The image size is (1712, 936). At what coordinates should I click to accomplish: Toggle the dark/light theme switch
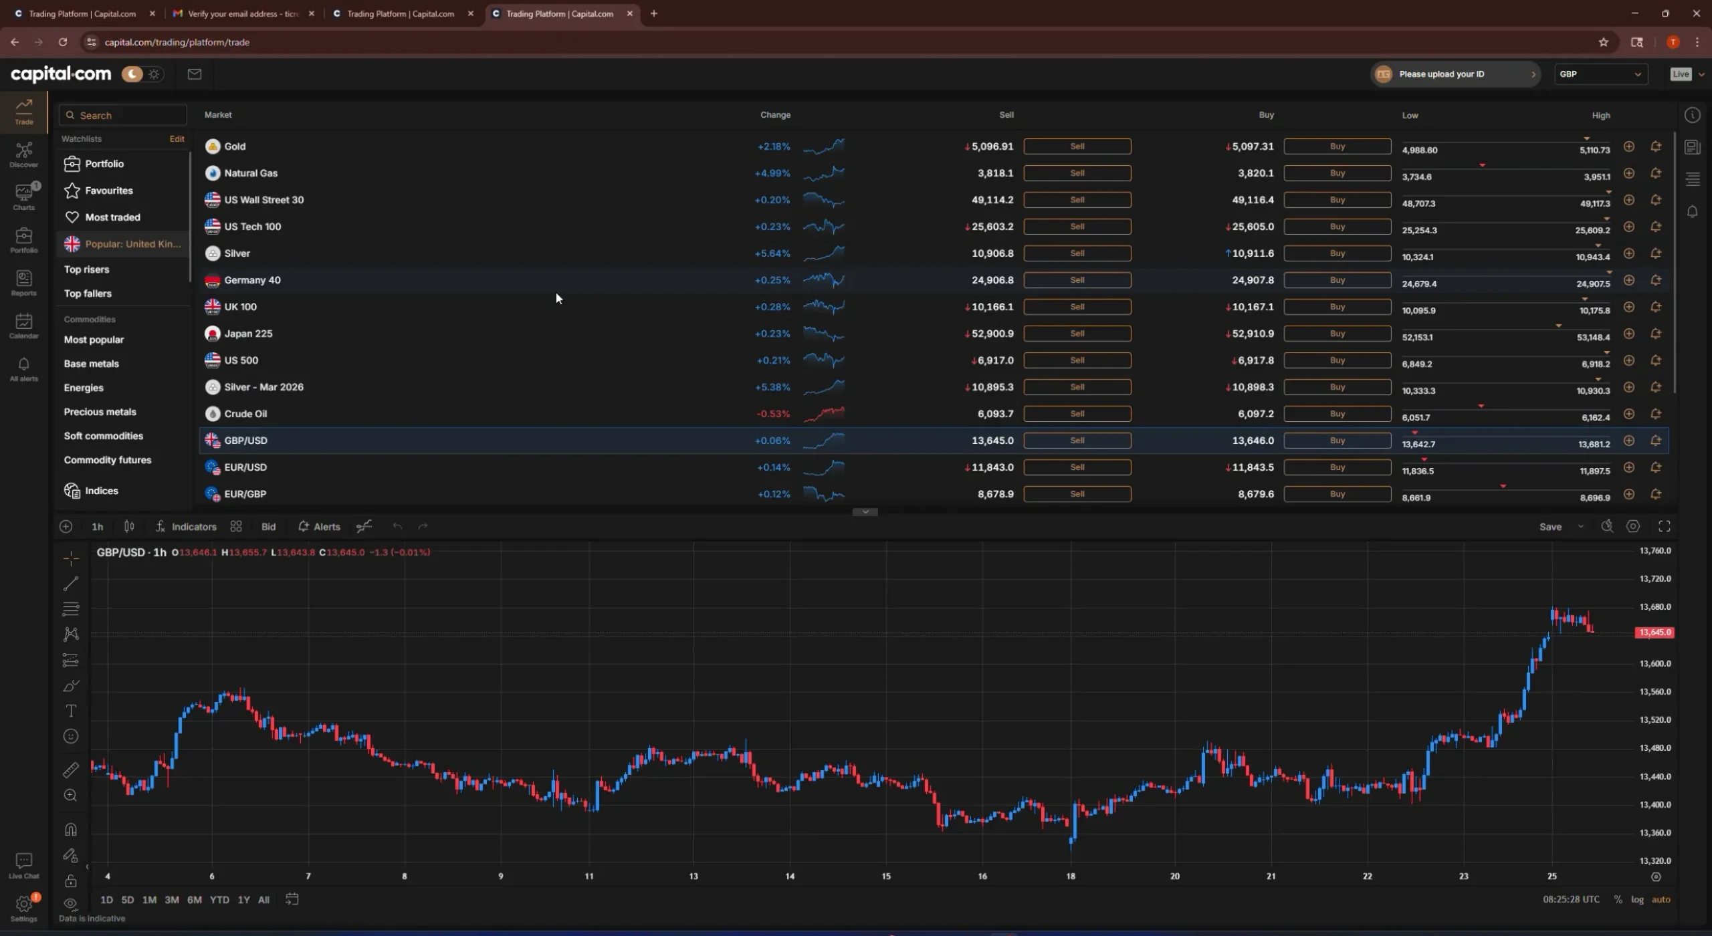click(142, 74)
